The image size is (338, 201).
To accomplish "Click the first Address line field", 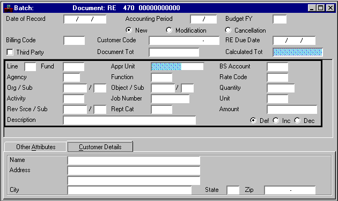I will coord(134,171).
